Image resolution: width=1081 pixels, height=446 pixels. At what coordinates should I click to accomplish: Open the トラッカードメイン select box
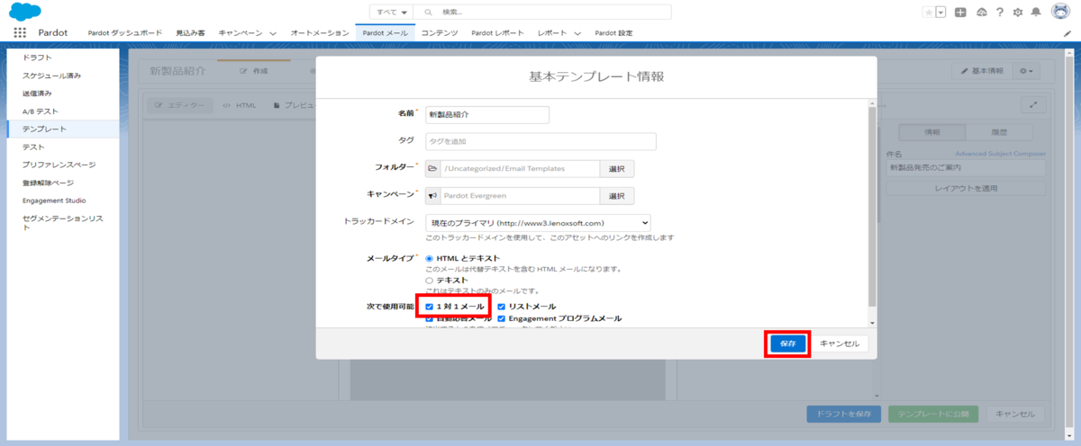tap(538, 222)
